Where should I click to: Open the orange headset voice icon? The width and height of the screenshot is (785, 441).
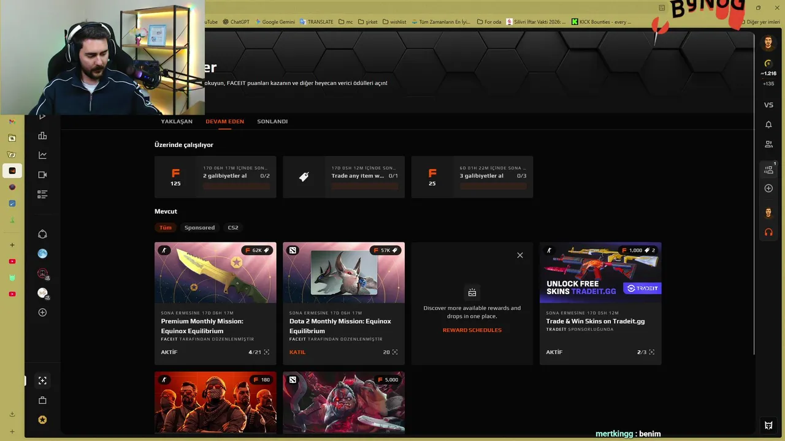768,232
